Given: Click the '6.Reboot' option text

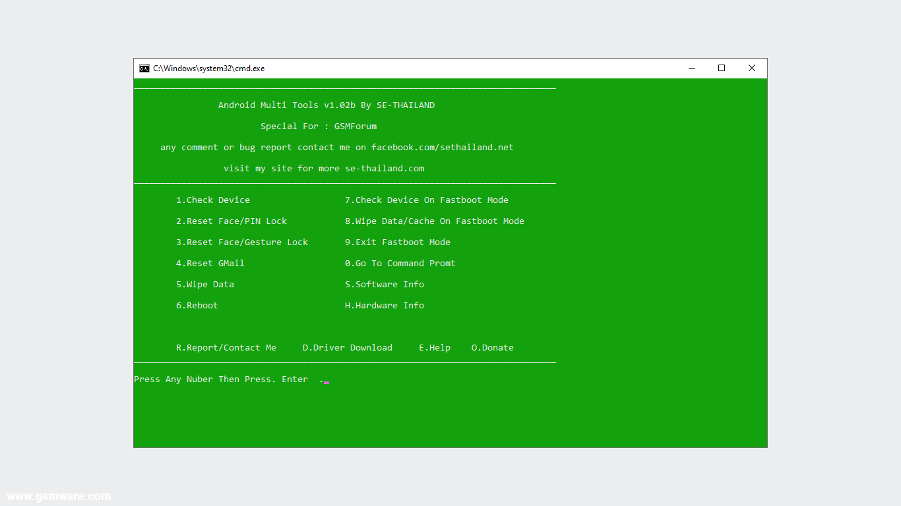Looking at the screenshot, I should [x=197, y=306].
